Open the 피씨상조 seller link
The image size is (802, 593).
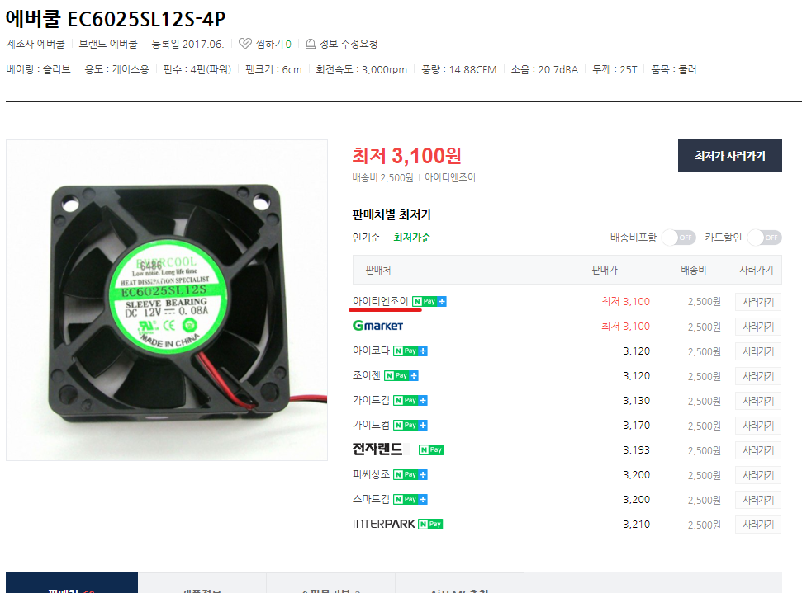(371, 474)
